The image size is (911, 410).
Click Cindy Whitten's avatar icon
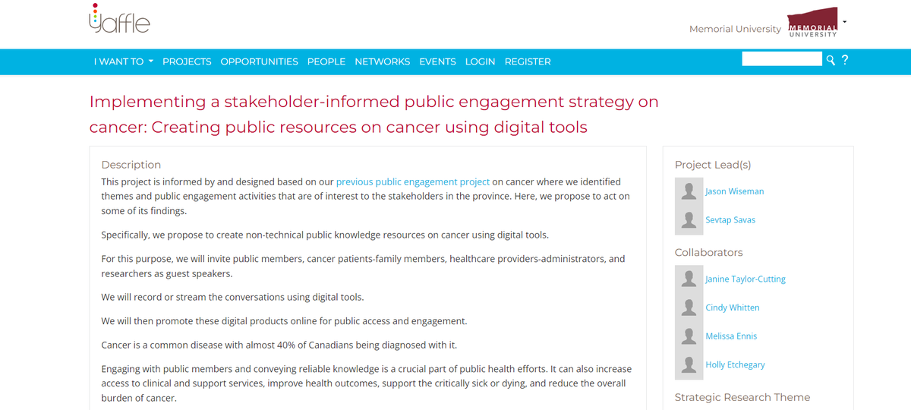pyautogui.click(x=689, y=307)
